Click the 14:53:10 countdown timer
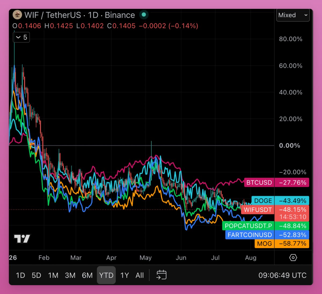322x294 pixels. pyautogui.click(x=293, y=217)
